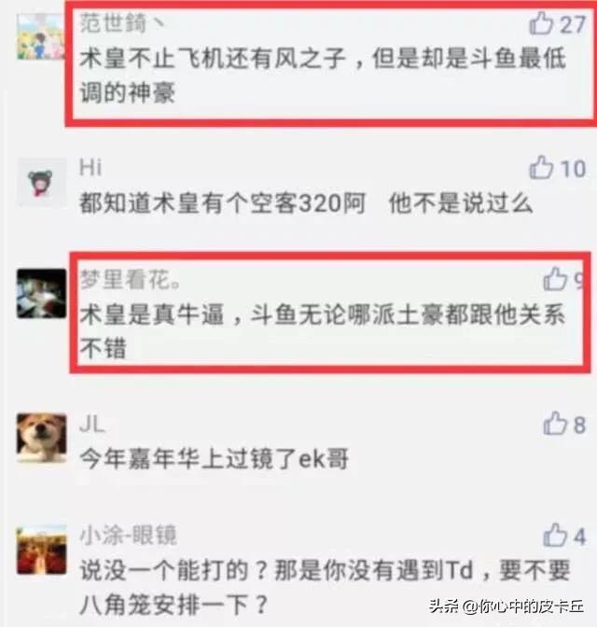Select the username JL
The width and height of the screenshot is (597, 627).
[x=92, y=424]
